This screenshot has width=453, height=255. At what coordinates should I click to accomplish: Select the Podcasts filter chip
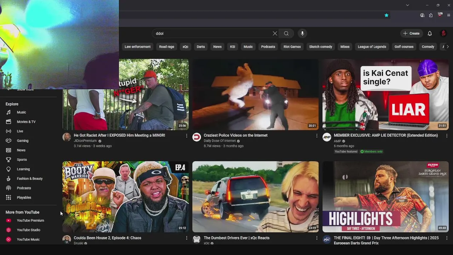[x=268, y=47]
